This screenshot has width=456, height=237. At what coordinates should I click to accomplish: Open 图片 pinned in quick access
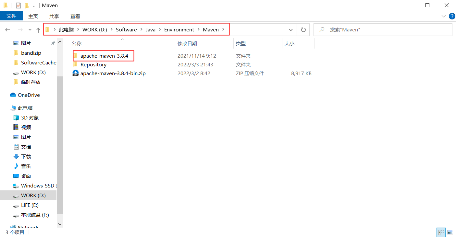[x=26, y=43]
